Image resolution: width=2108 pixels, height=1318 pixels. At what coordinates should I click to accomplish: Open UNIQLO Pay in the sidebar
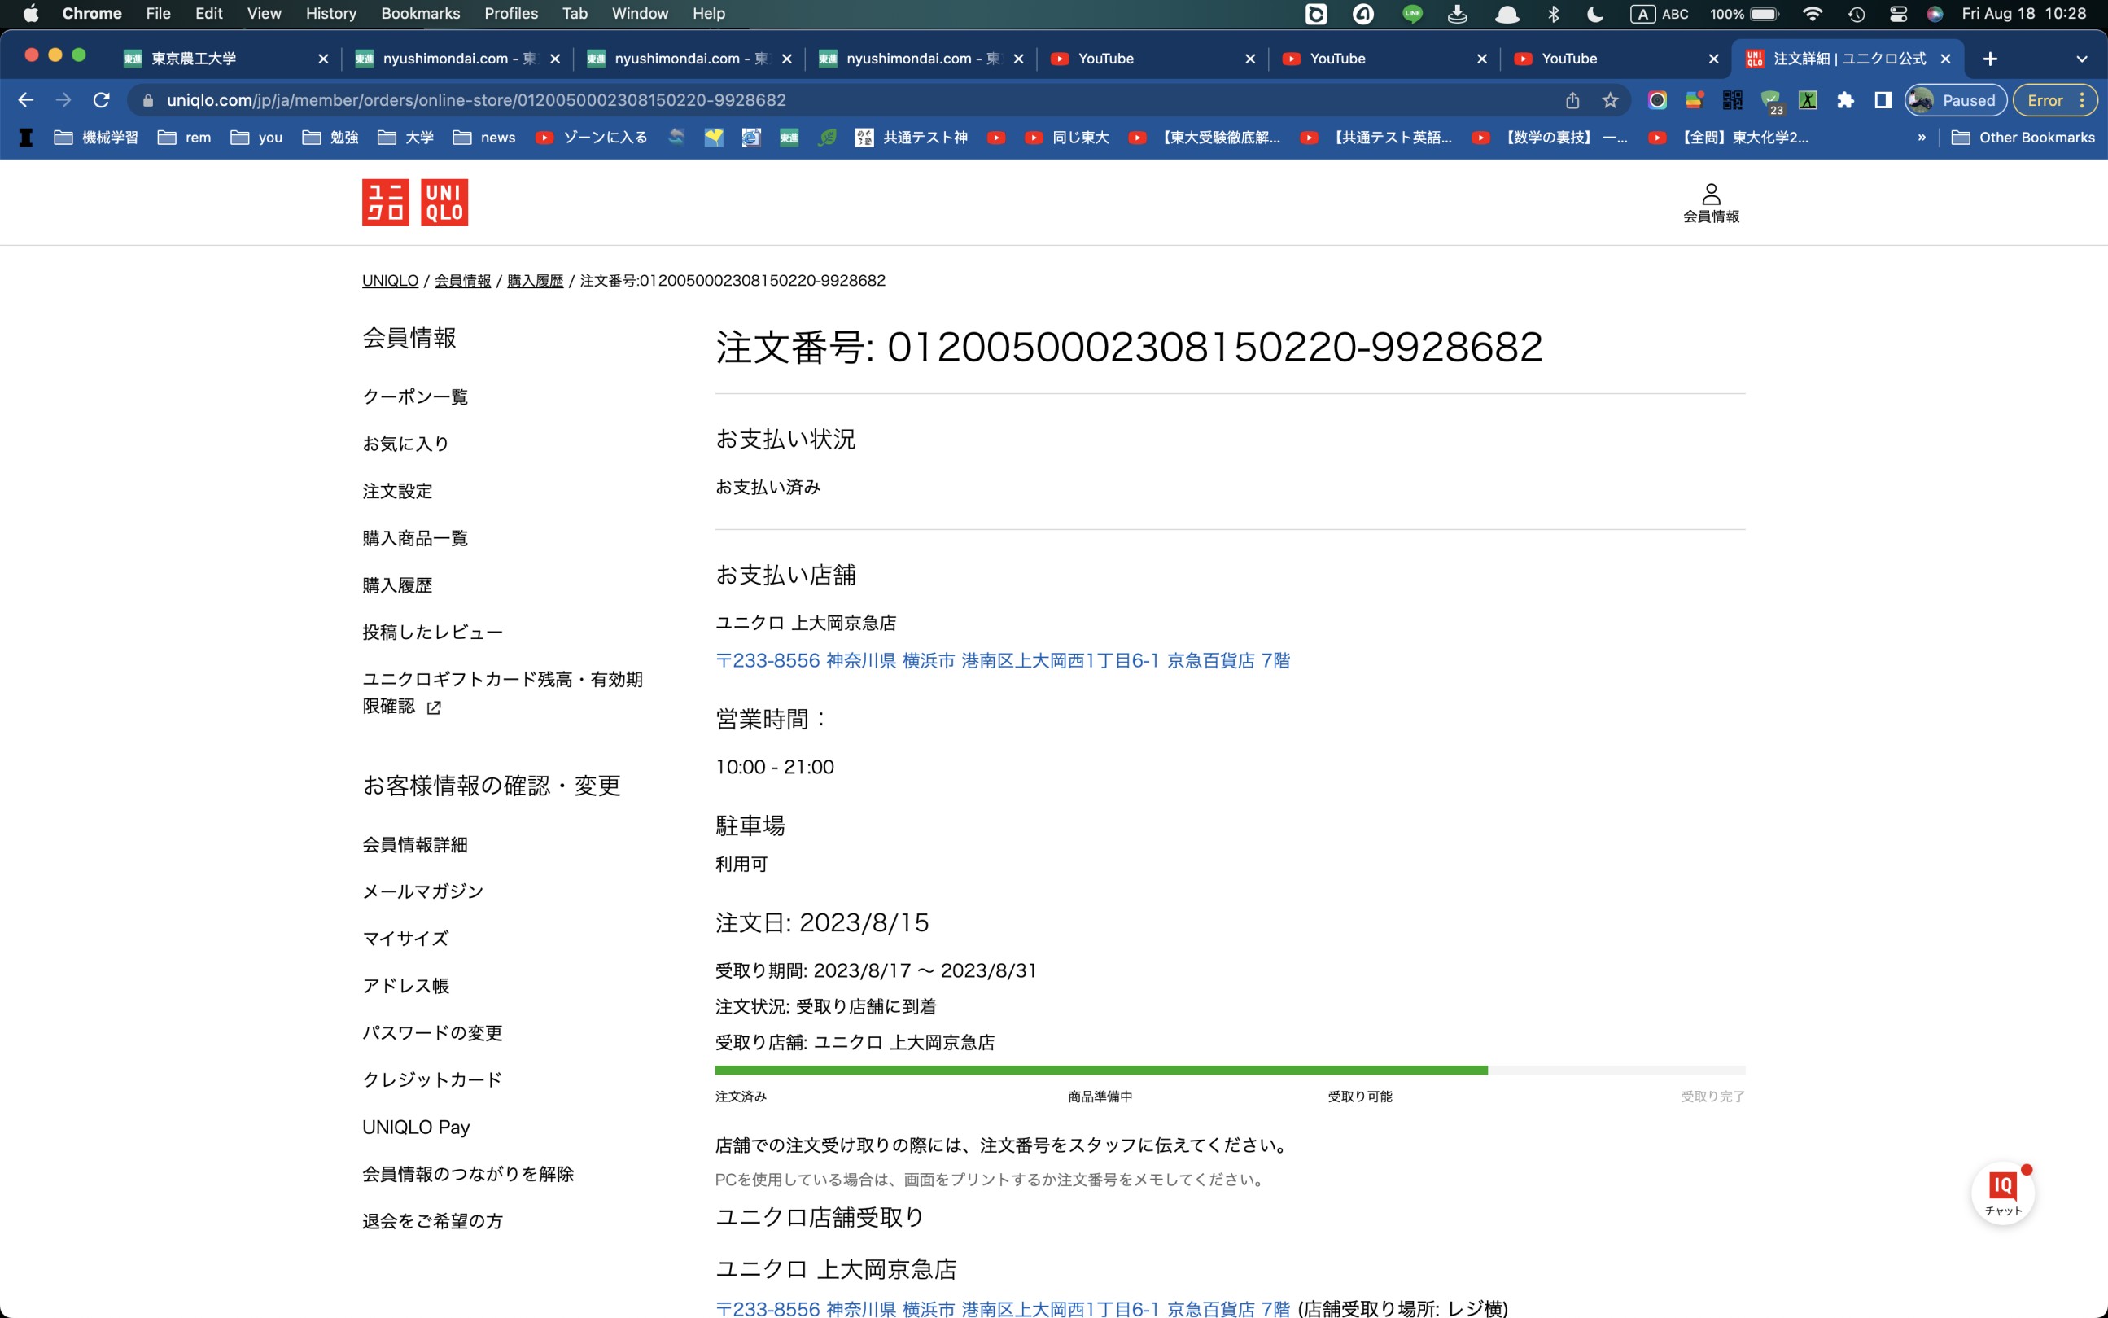coord(417,1128)
